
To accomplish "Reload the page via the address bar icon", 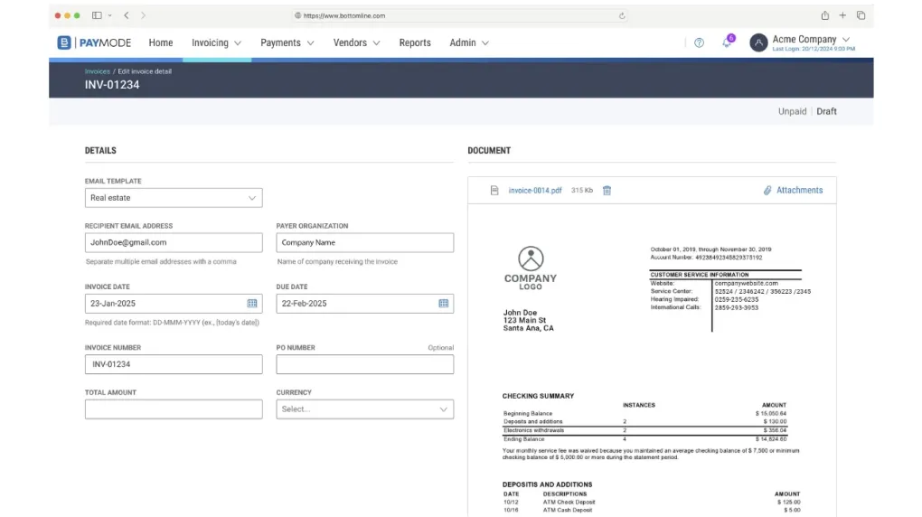I will point(622,16).
